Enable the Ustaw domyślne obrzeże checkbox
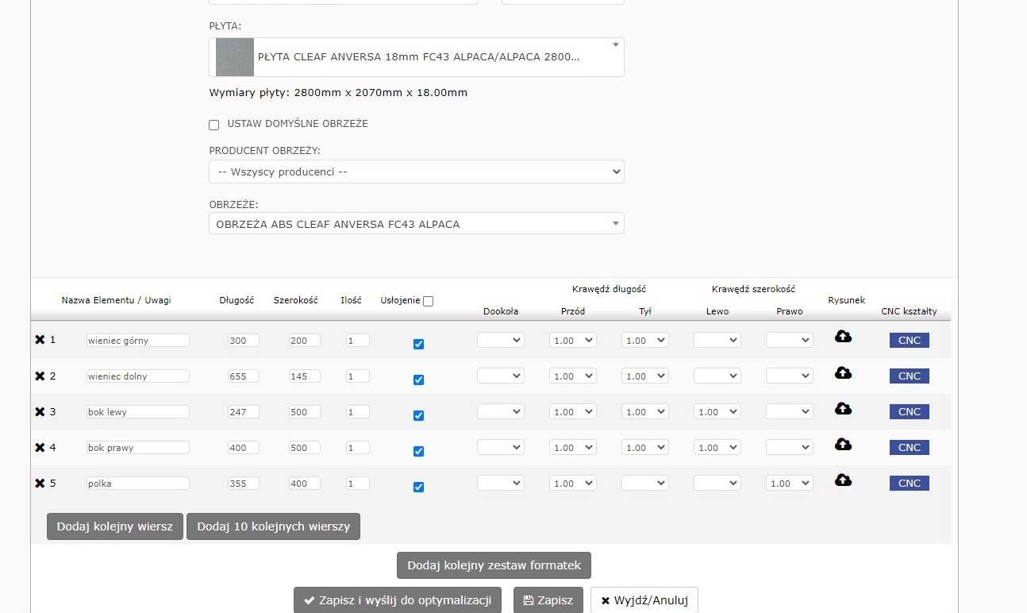This screenshot has width=1027, height=613. point(213,125)
